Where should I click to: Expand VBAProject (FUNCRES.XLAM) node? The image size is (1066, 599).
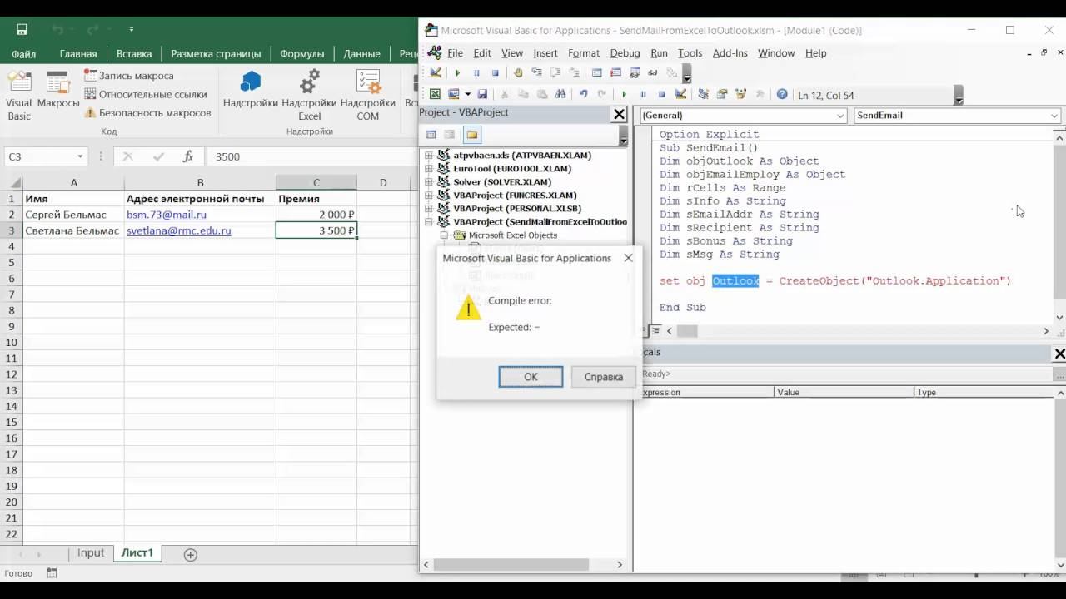430,196
